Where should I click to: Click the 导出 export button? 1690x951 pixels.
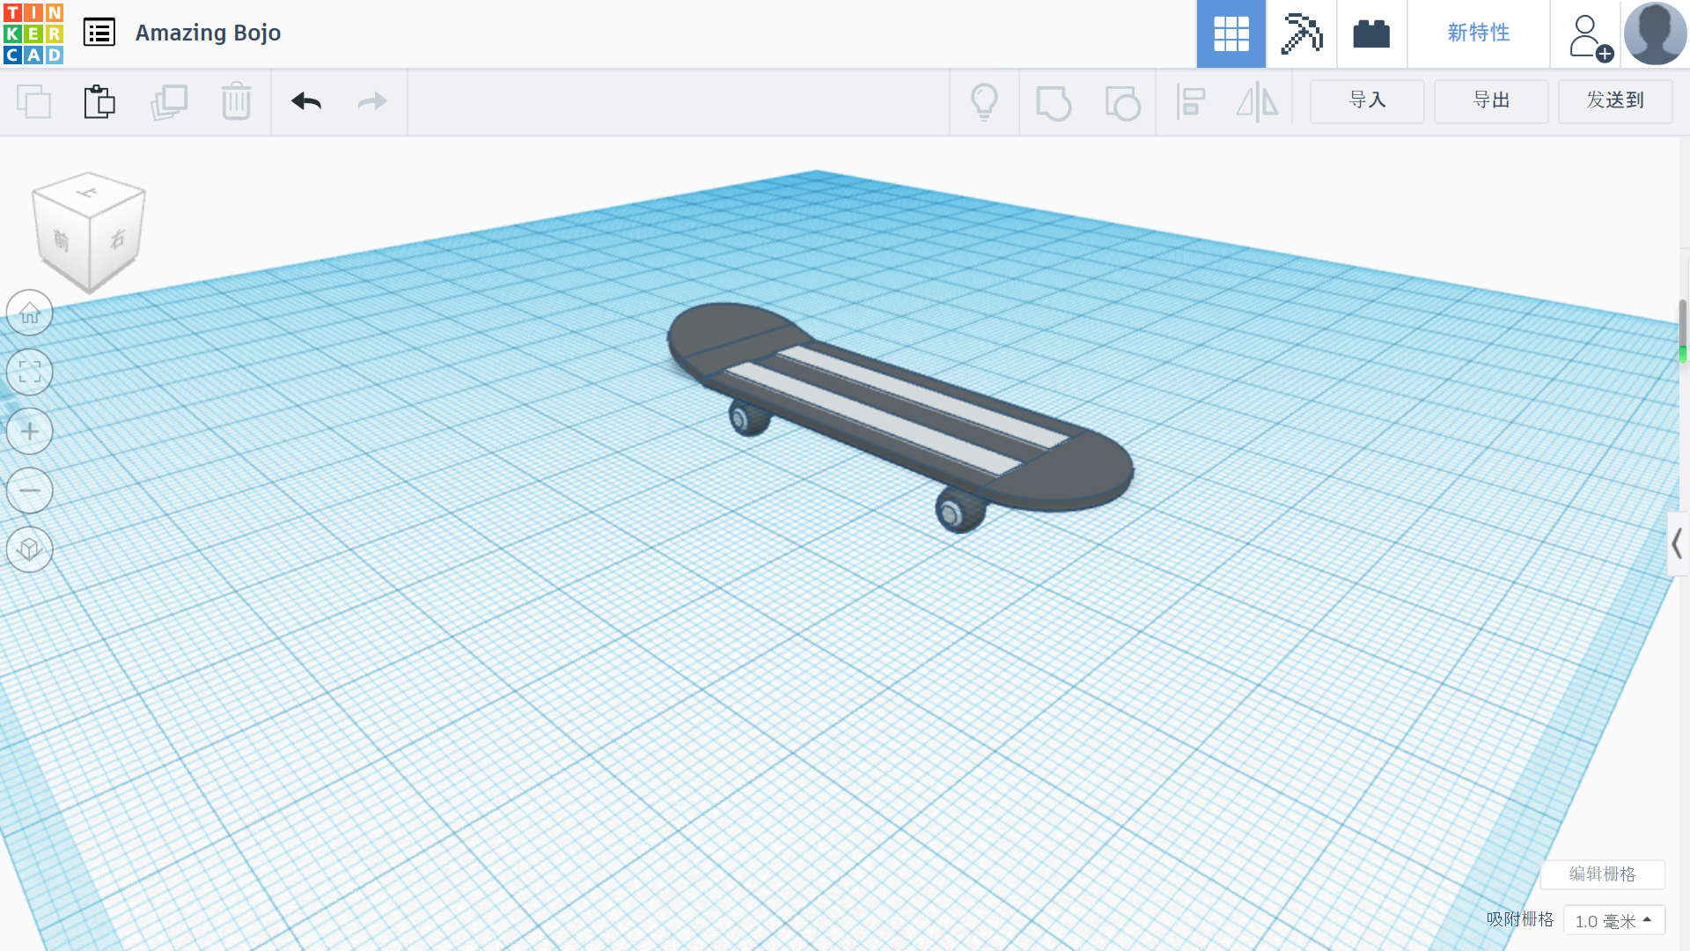click(1491, 101)
